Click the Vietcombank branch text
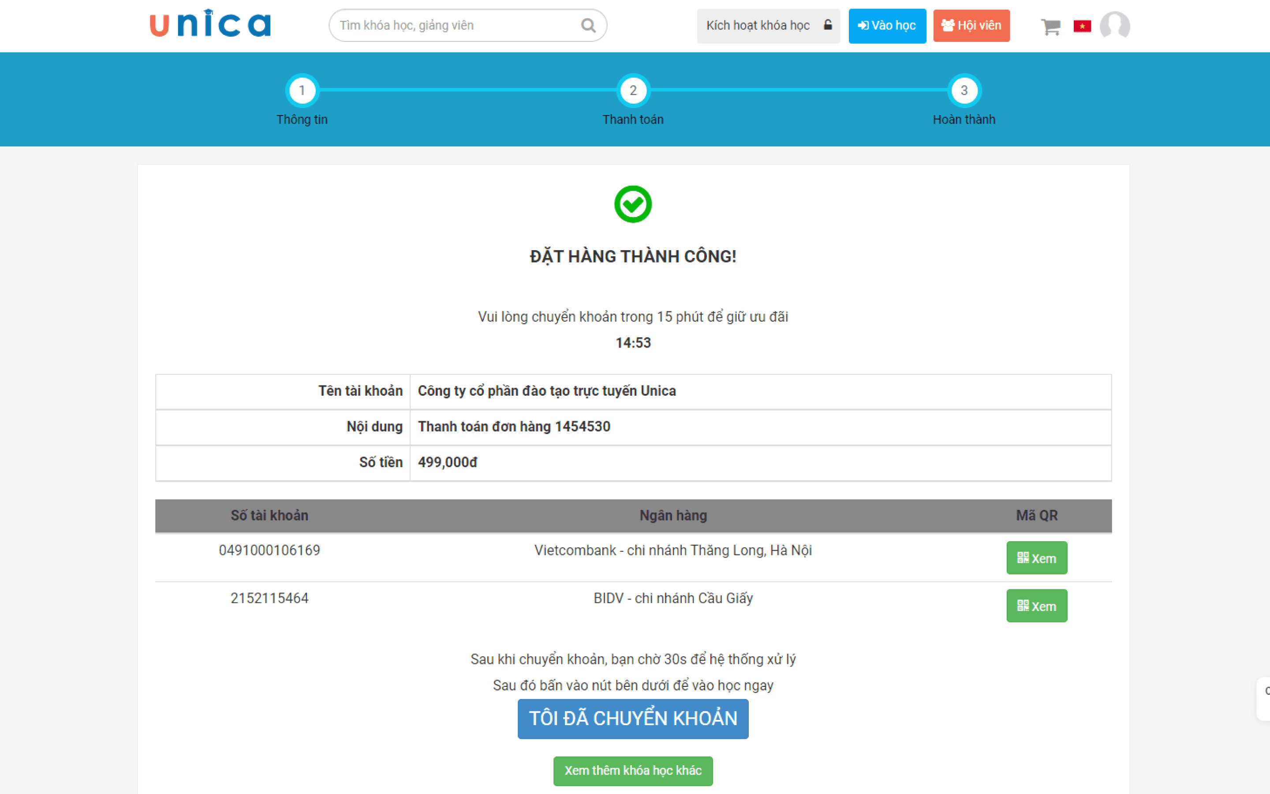 pos(673,551)
